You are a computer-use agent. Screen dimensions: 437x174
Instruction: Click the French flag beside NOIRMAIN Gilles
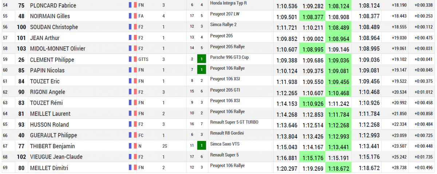tap(133, 16)
